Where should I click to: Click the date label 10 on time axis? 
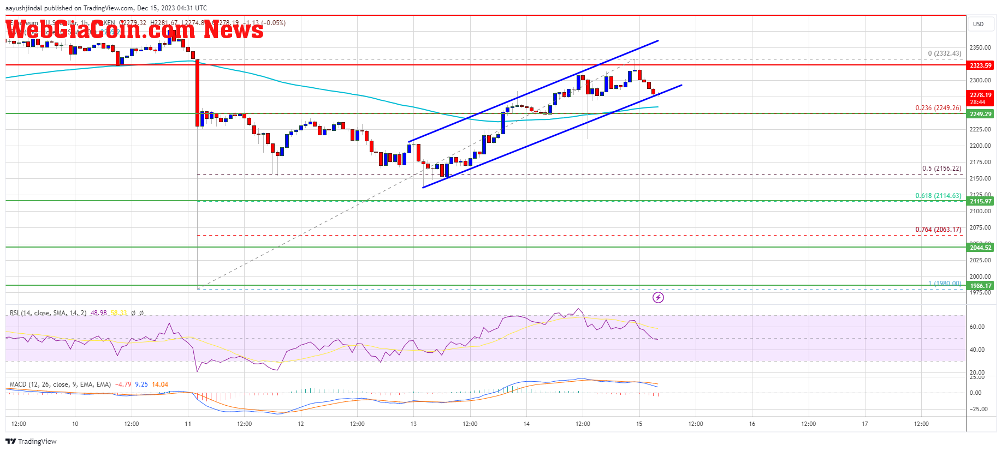(75, 424)
